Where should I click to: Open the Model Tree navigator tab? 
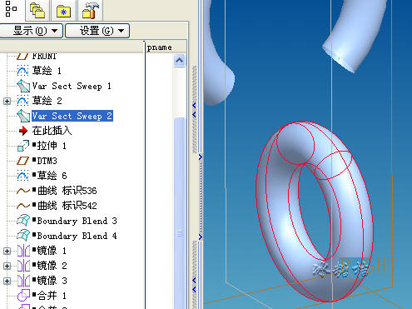click(x=11, y=9)
